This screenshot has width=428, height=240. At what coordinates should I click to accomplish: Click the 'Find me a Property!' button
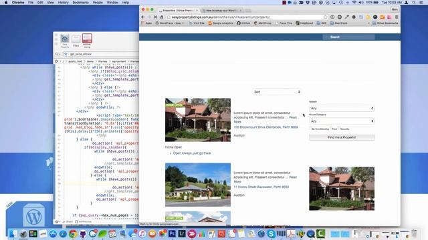pyautogui.click(x=342, y=137)
